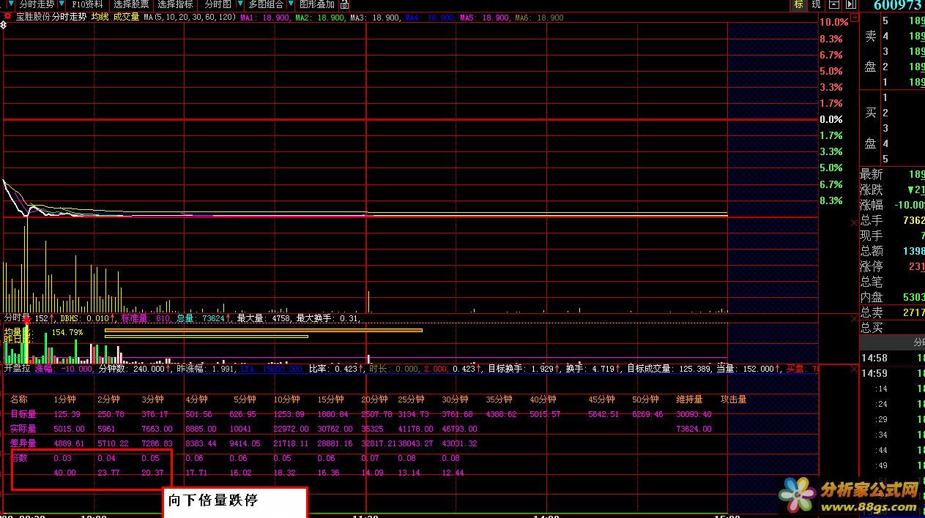925x518 pixels.
Task: Click the 内盘 inner volume row
Action: point(892,297)
